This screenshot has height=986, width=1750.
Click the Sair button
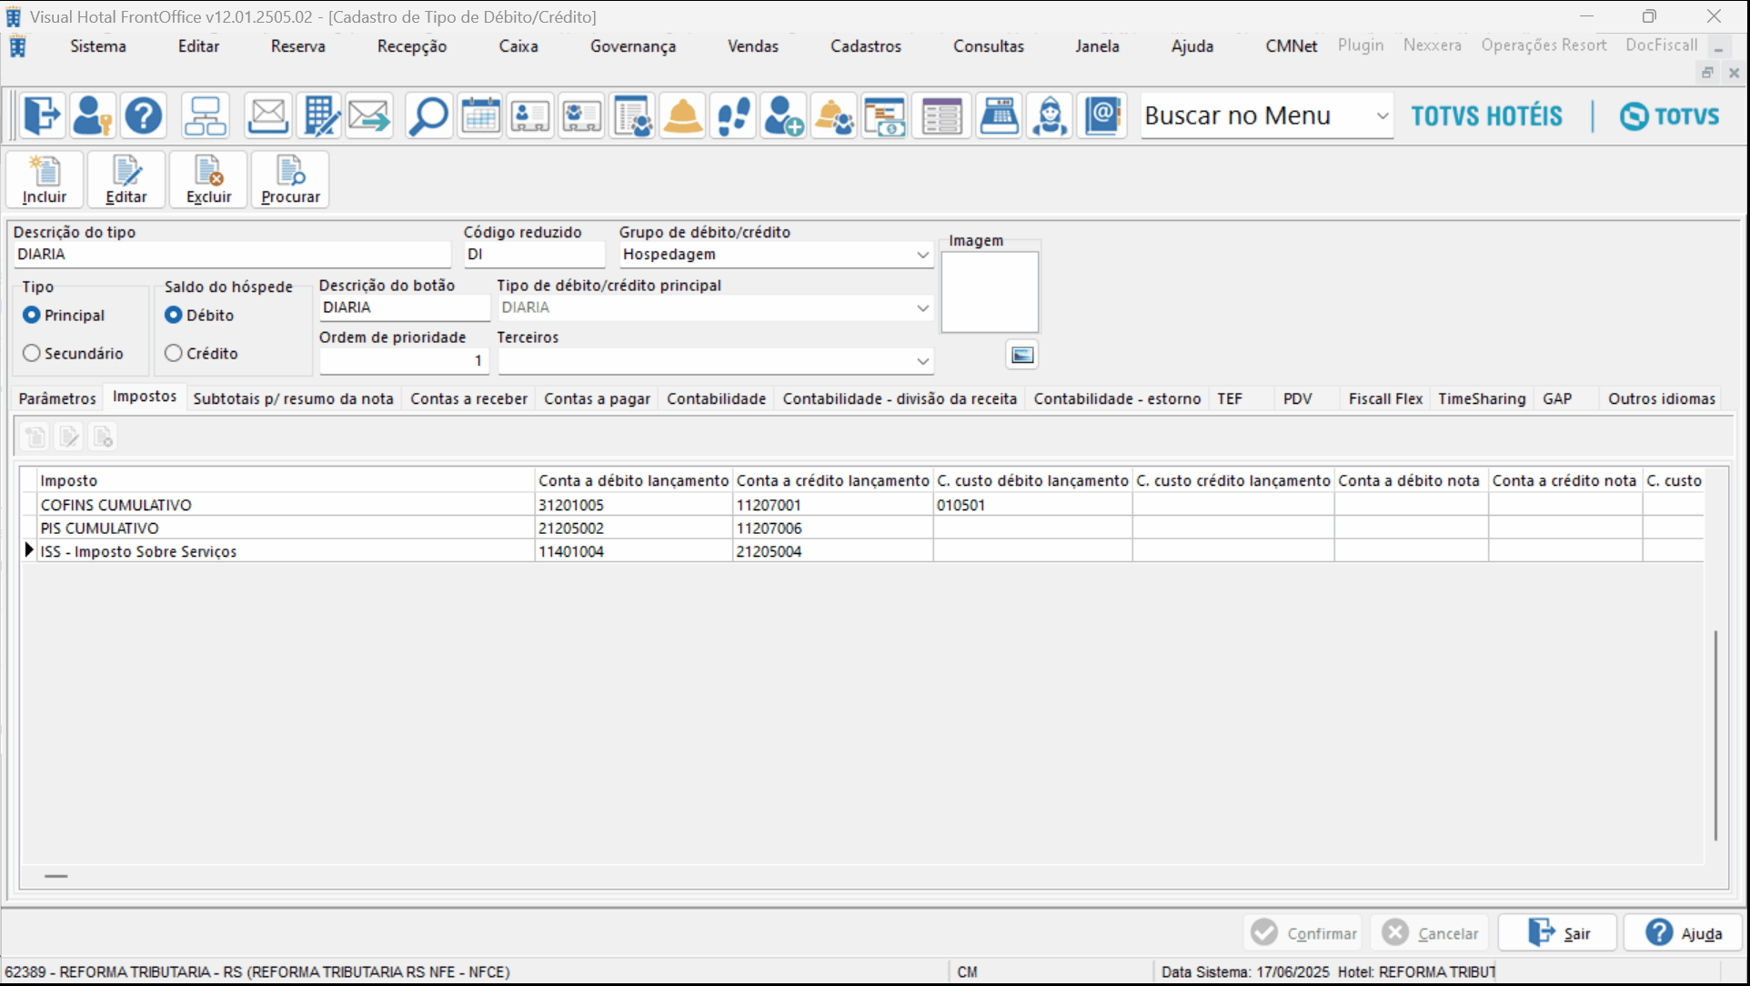click(1558, 933)
